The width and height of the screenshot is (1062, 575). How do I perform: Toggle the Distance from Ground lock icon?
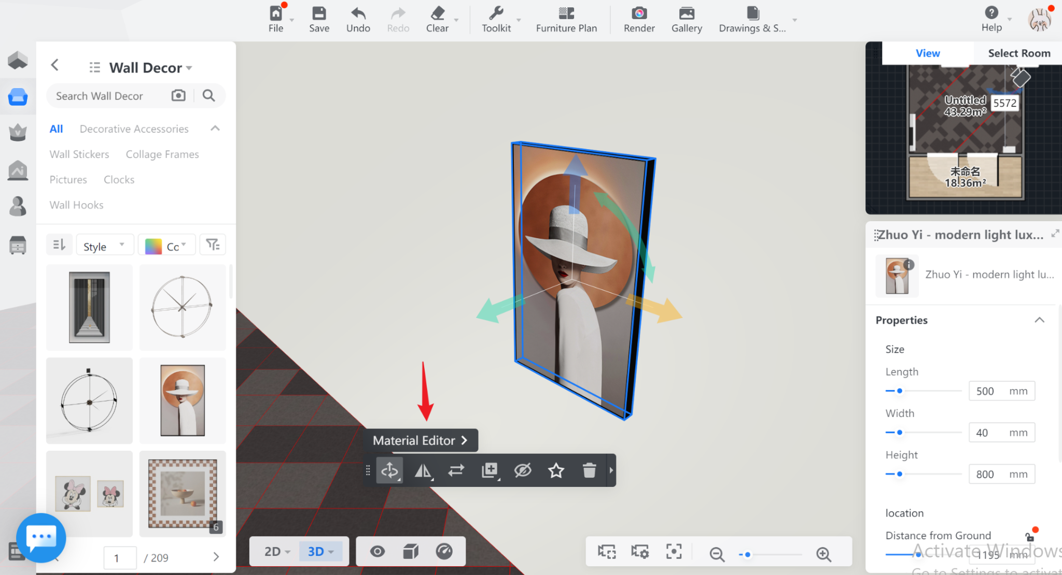click(x=1030, y=537)
